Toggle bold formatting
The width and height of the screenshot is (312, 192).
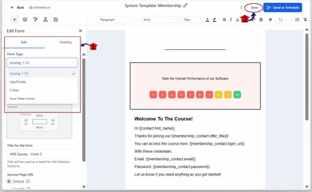pos(224,19)
